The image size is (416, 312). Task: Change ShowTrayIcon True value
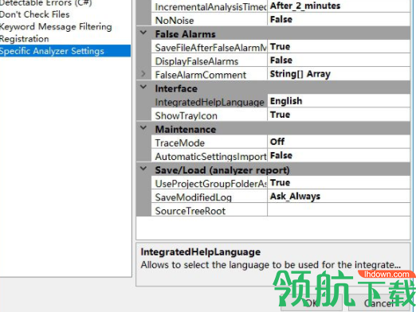tap(339, 115)
